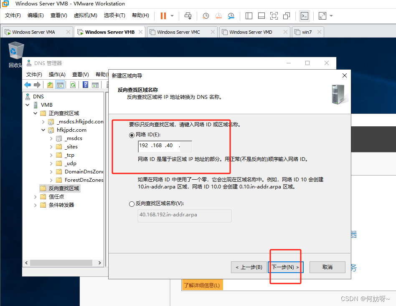Viewport: 396px width, 306px height.
Task: Open the 虚拟机(M) menu
Action: tap(85, 15)
